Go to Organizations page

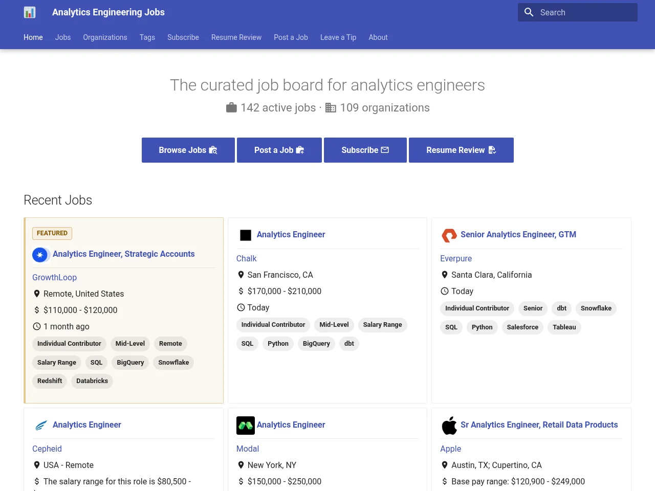[105, 37]
